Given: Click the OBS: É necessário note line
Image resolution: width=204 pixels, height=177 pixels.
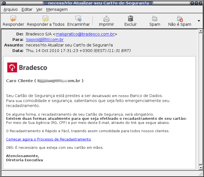Looking at the screenshot, I should [55, 148].
